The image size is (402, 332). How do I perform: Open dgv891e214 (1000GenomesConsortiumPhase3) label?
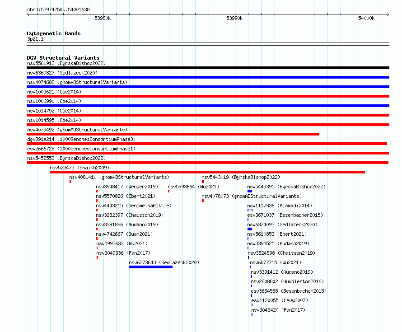[81, 139]
